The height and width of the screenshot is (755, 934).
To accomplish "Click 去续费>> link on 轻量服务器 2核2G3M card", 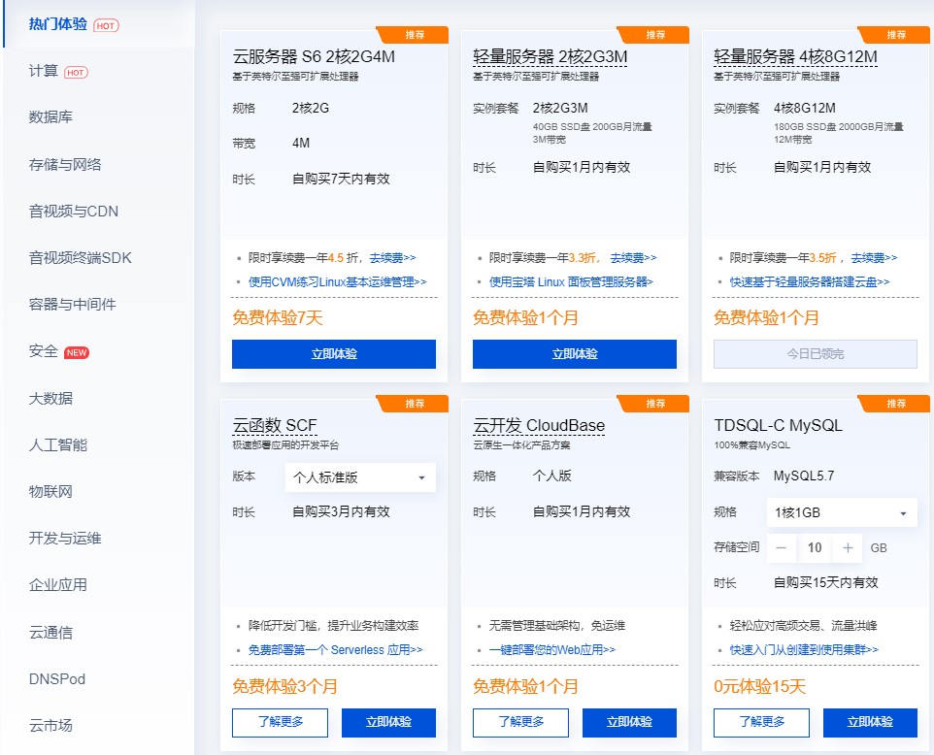I will pyautogui.click(x=633, y=258).
